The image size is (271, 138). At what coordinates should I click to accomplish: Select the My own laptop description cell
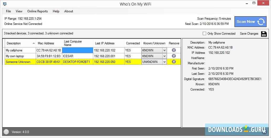point(20,56)
